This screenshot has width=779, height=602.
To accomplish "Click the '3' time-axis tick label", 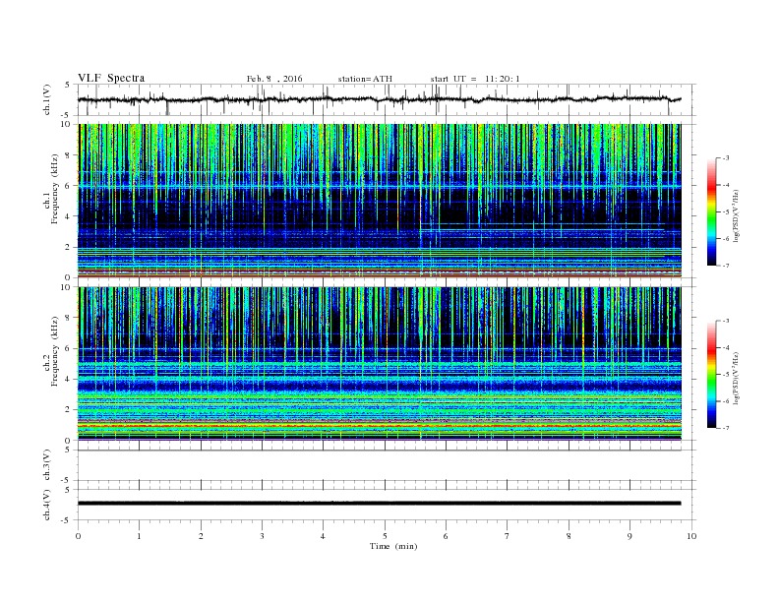I will (262, 536).
